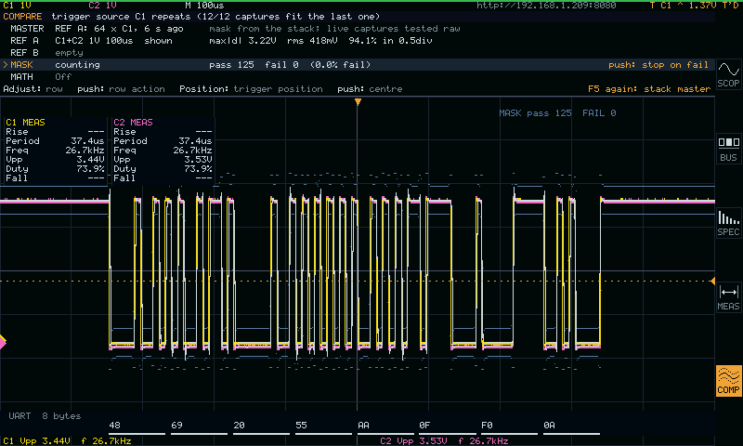Click the 'UART 8 bytes' decode label
743x446 pixels.
coord(45,415)
